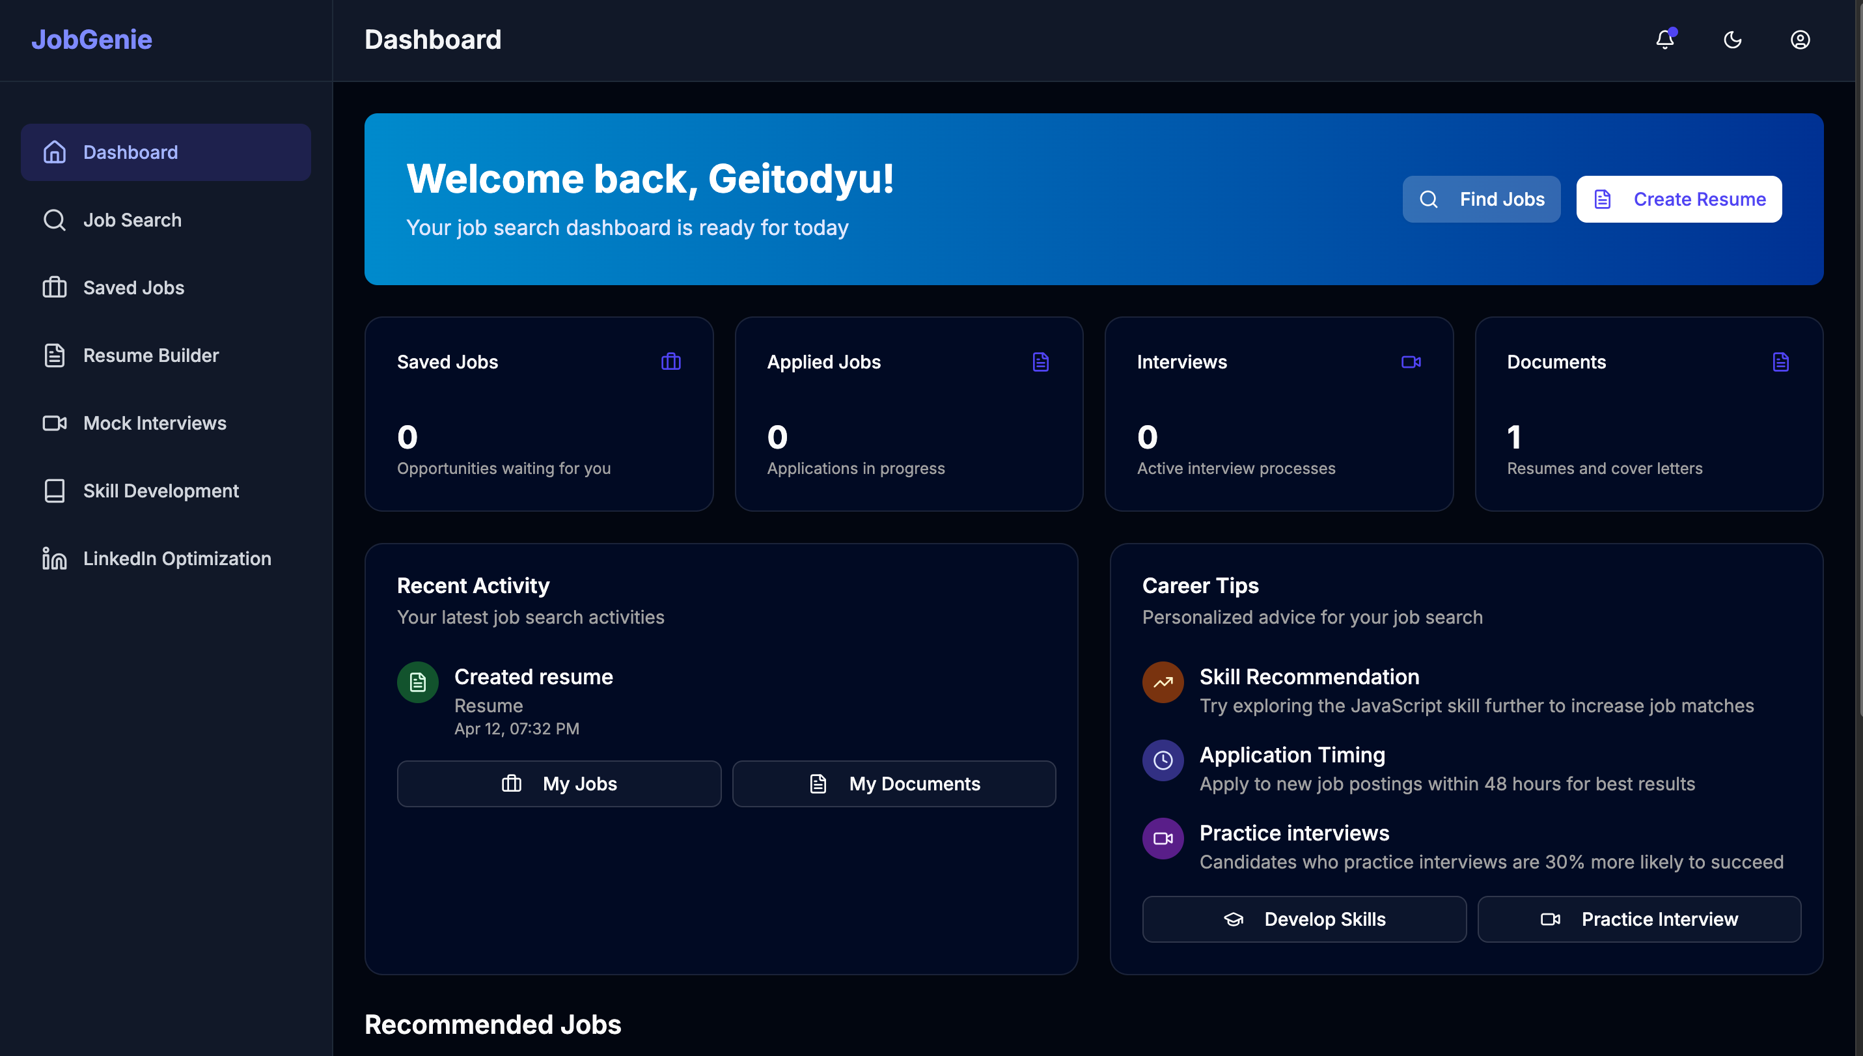This screenshot has height=1056, width=1863.
Task: Click the Application Timing clock icon
Action: coord(1163,760)
